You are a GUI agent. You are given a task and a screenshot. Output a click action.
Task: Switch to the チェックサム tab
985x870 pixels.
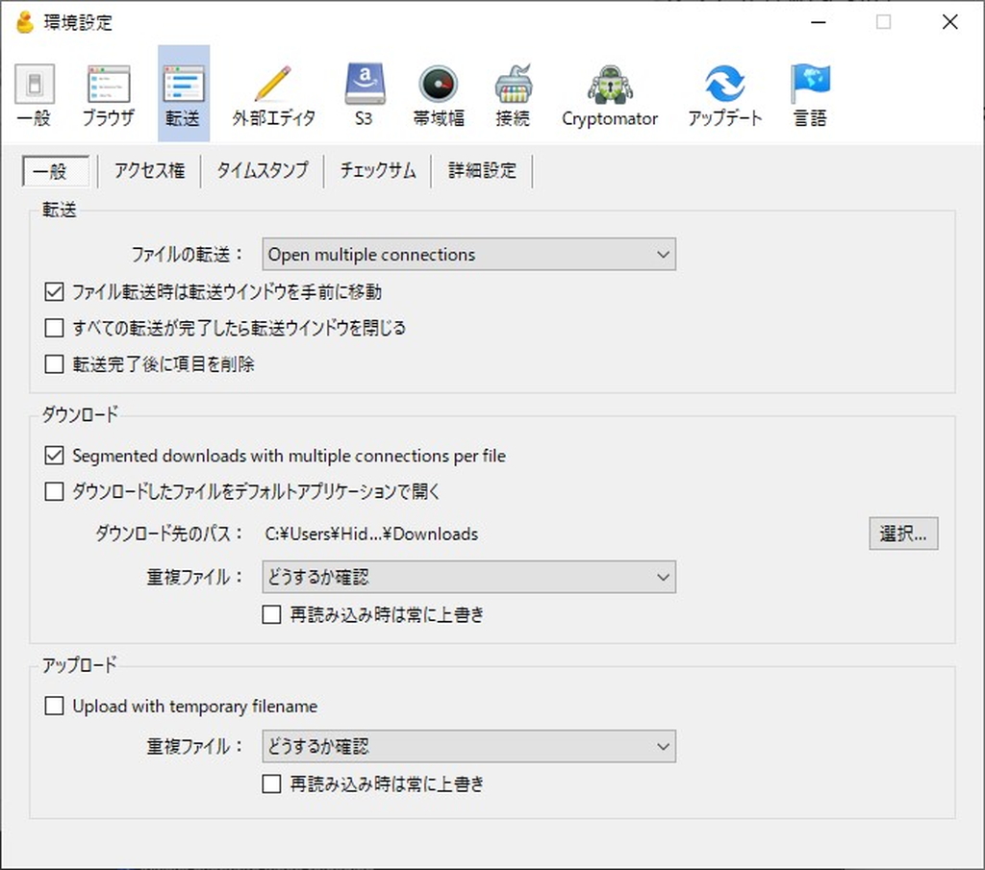(377, 170)
